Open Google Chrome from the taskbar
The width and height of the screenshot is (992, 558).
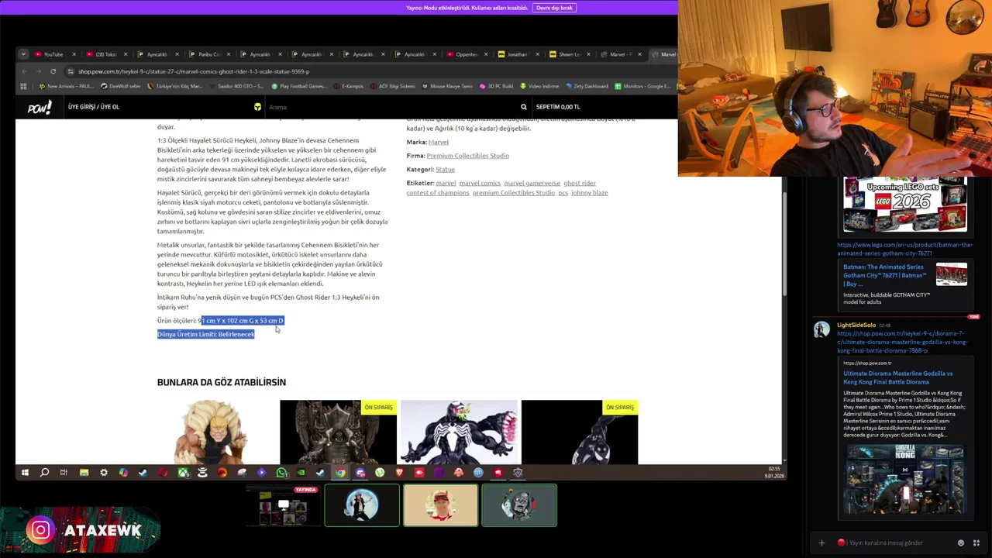(x=340, y=473)
